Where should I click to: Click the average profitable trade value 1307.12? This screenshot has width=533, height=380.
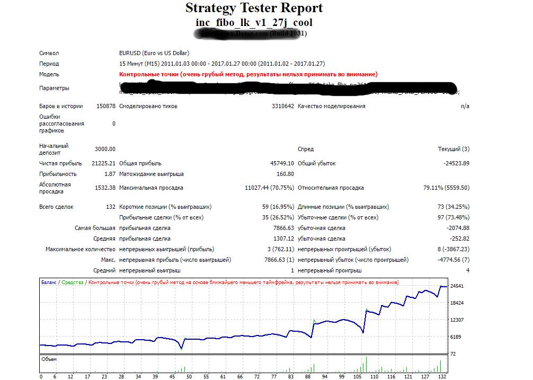[x=283, y=238]
